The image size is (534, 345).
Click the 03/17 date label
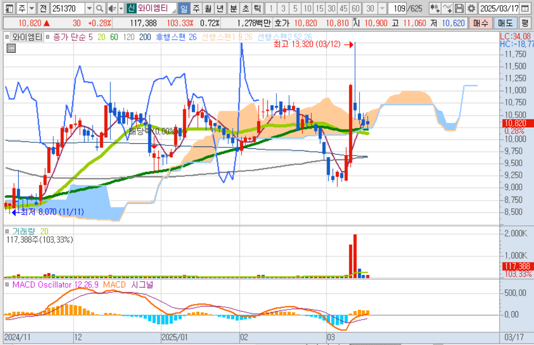[x=514, y=337]
